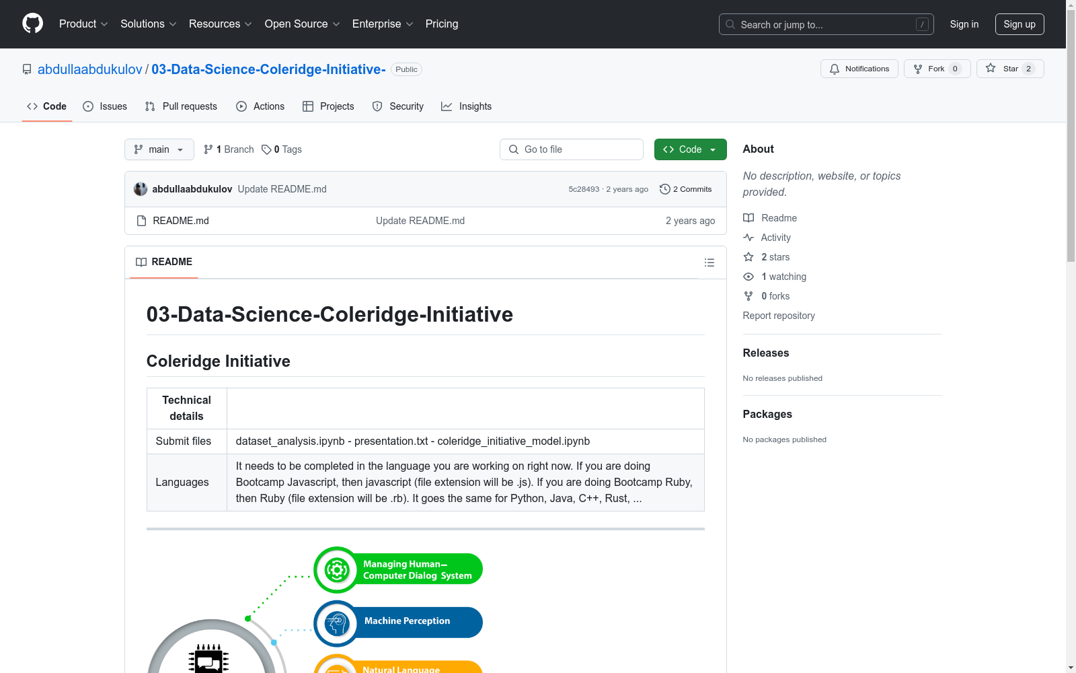
Task: Open the Actions tab
Action: click(260, 106)
